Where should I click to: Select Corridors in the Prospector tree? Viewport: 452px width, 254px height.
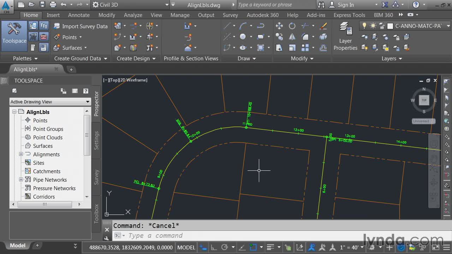click(44, 196)
